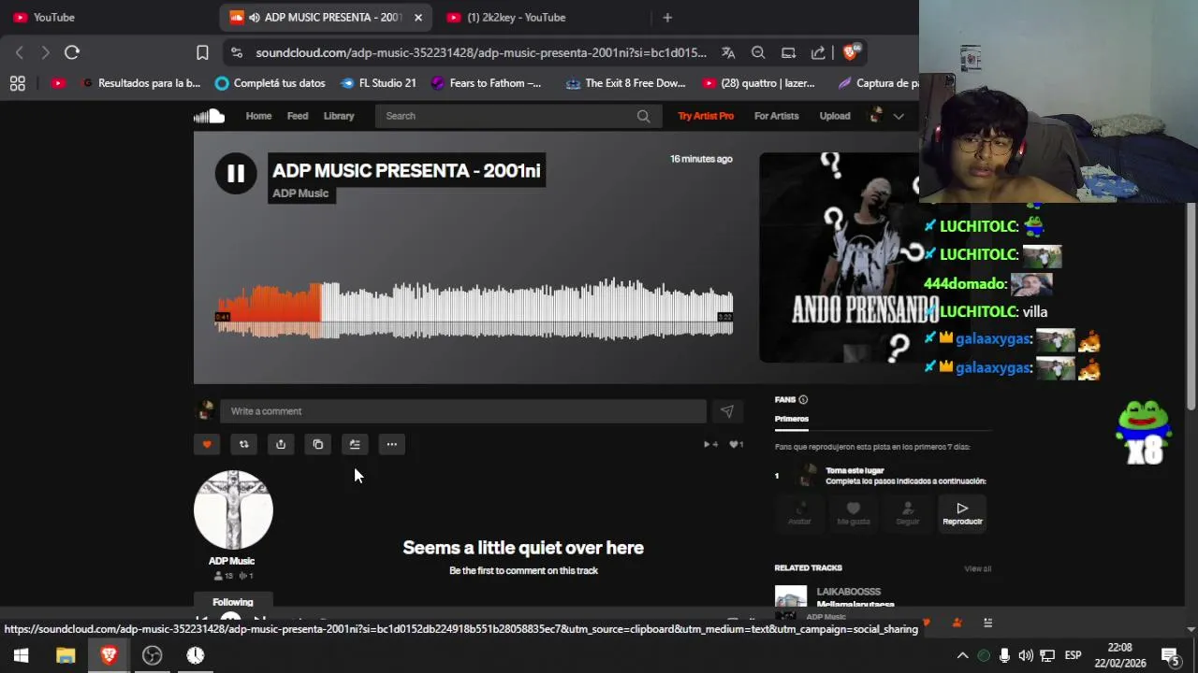Viewport: 1198px width, 673px height.
Task: Open the FL Studio 21 bookmark
Action: click(378, 83)
